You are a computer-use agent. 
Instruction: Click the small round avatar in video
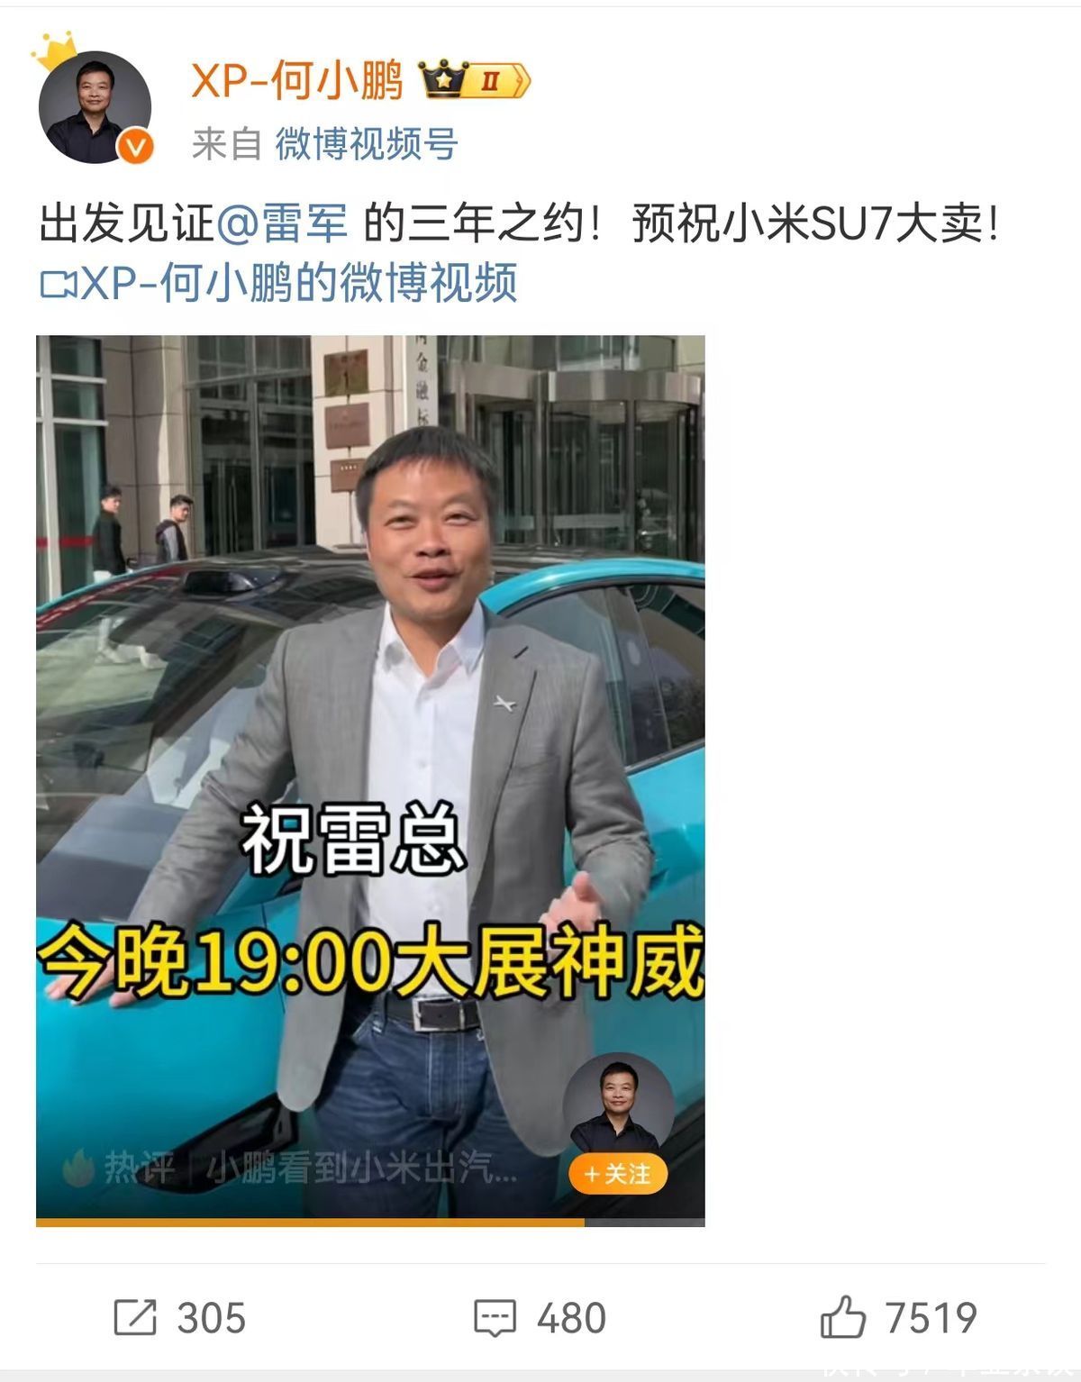tap(618, 1107)
